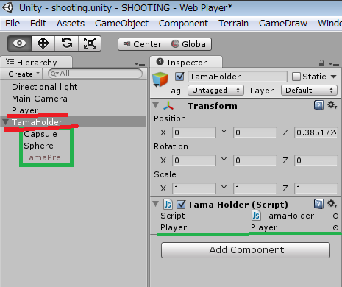
Task: Click the Add Component button
Action: coord(246,250)
